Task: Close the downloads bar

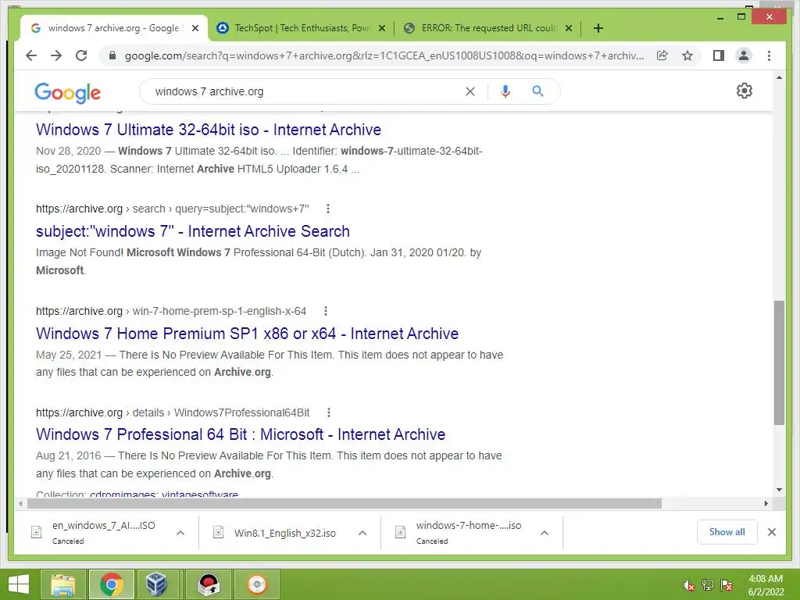Action: 771,532
